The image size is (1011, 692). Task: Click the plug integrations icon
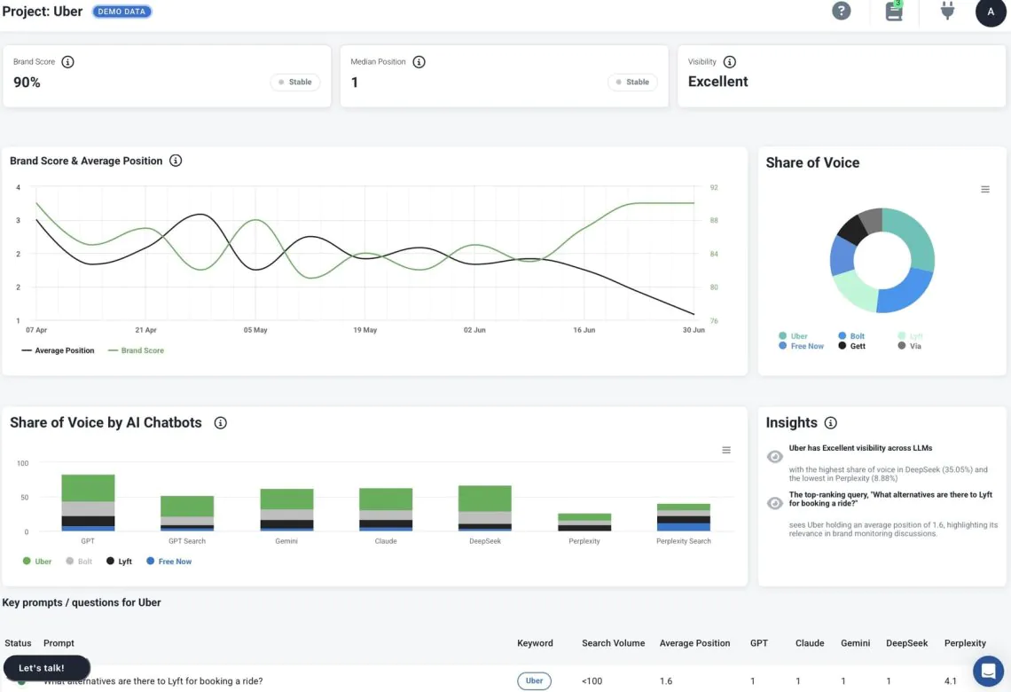tap(945, 12)
